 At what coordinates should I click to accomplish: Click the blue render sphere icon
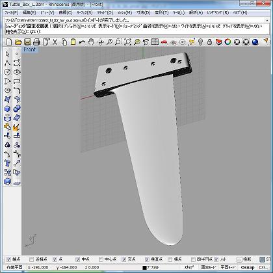255,42
